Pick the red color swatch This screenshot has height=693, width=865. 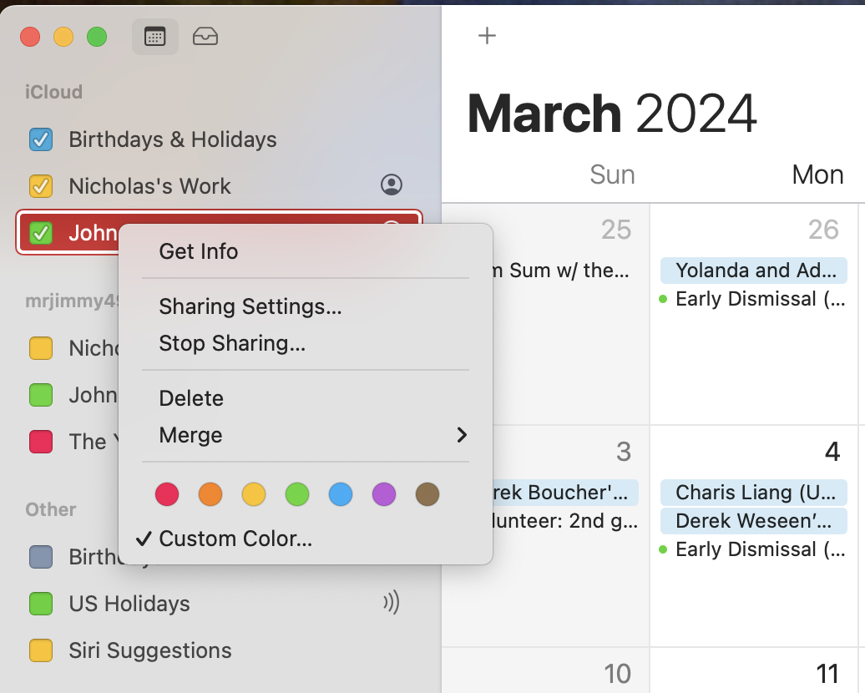(167, 495)
